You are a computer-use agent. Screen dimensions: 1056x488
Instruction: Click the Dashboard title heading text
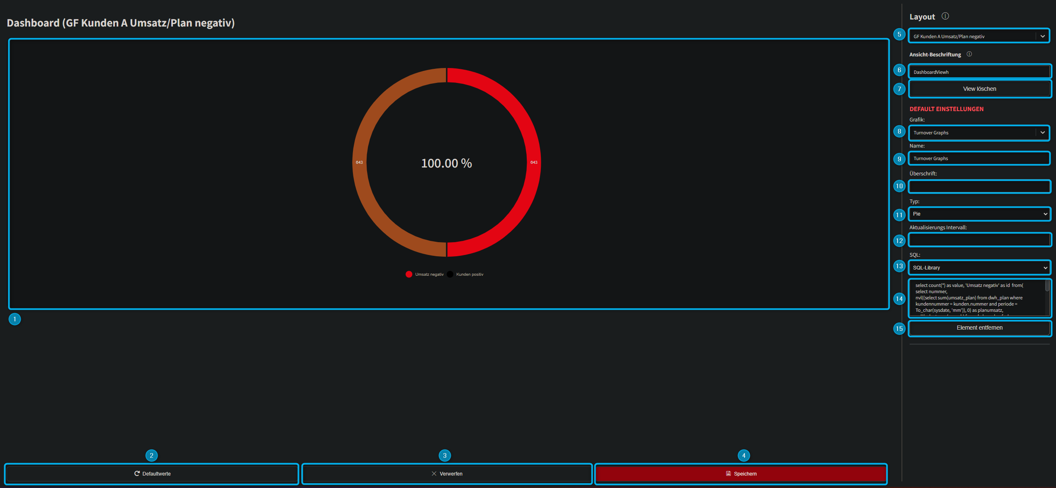pyautogui.click(x=121, y=23)
